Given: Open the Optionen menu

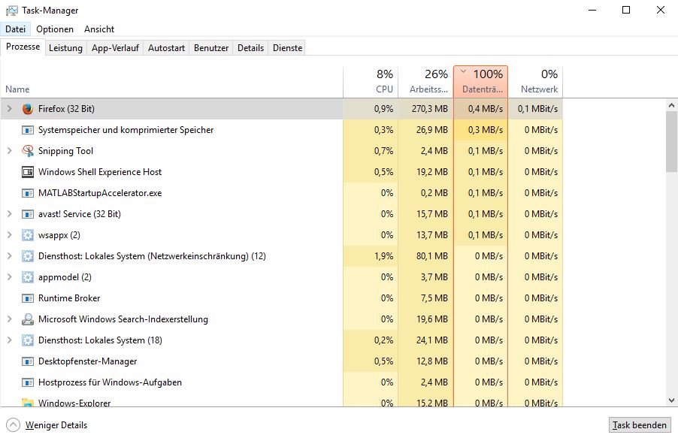Looking at the screenshot, I should (x=55, y=29).
